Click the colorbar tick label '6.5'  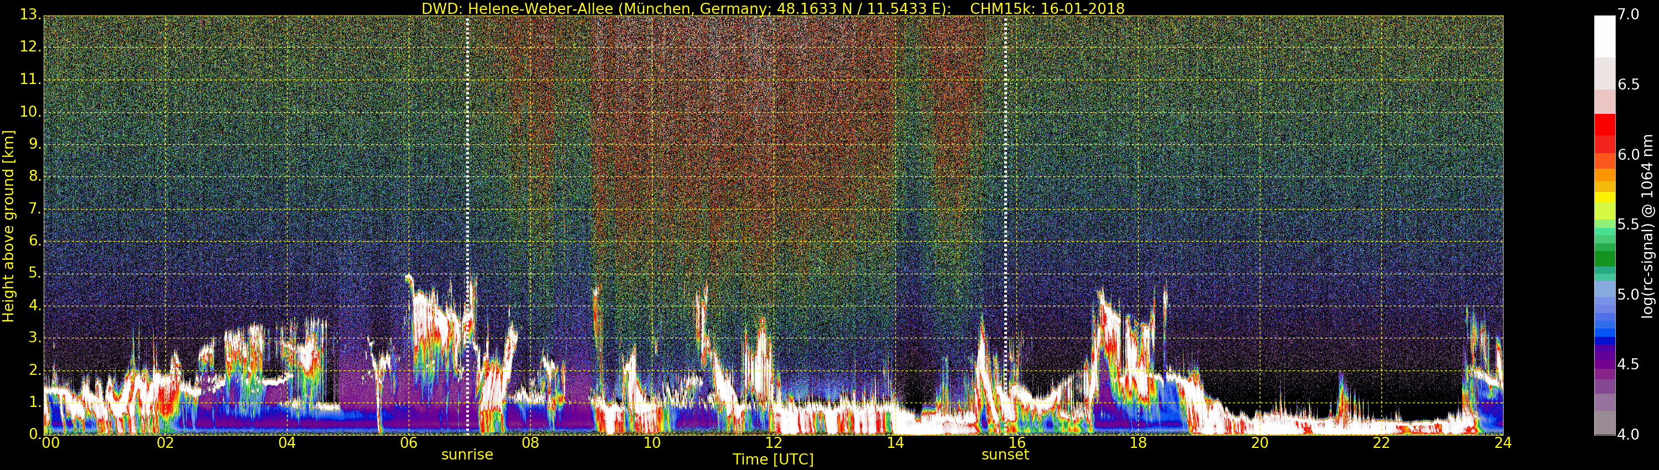(x=1628, y=85)
